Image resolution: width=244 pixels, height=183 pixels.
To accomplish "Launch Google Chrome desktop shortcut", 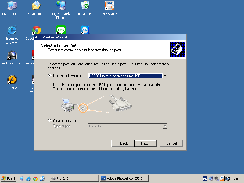I will 37,30.
